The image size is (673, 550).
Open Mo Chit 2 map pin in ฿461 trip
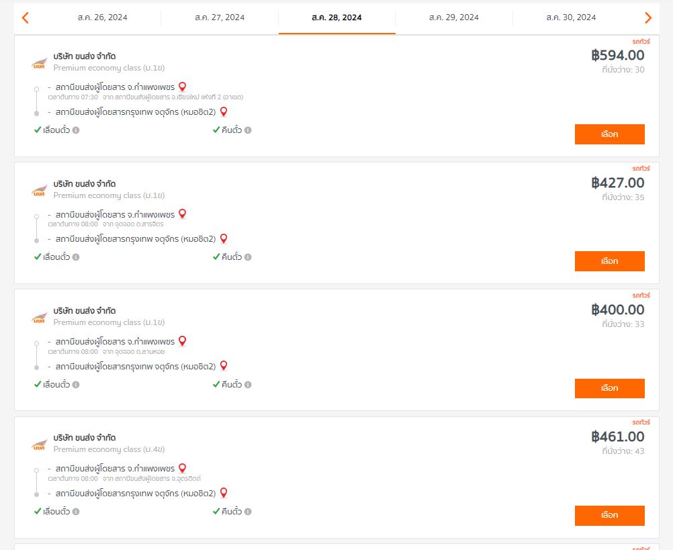click(x=224, y=493)
